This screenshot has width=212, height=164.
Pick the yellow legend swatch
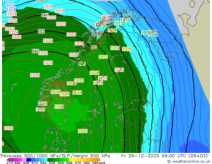[x=71, y=160]
